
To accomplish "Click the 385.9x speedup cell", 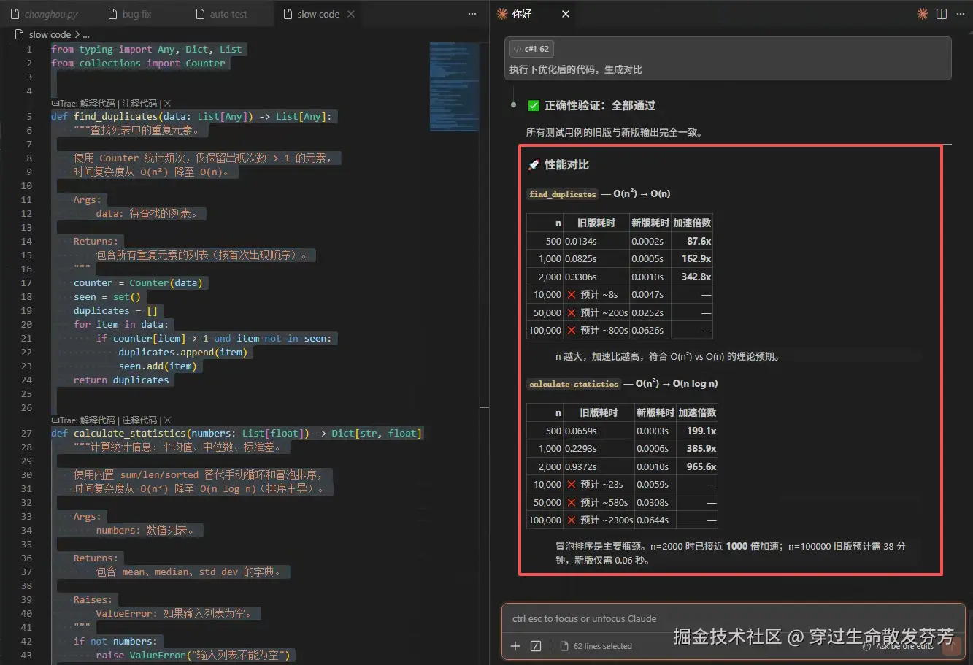I will pos(697,449).
